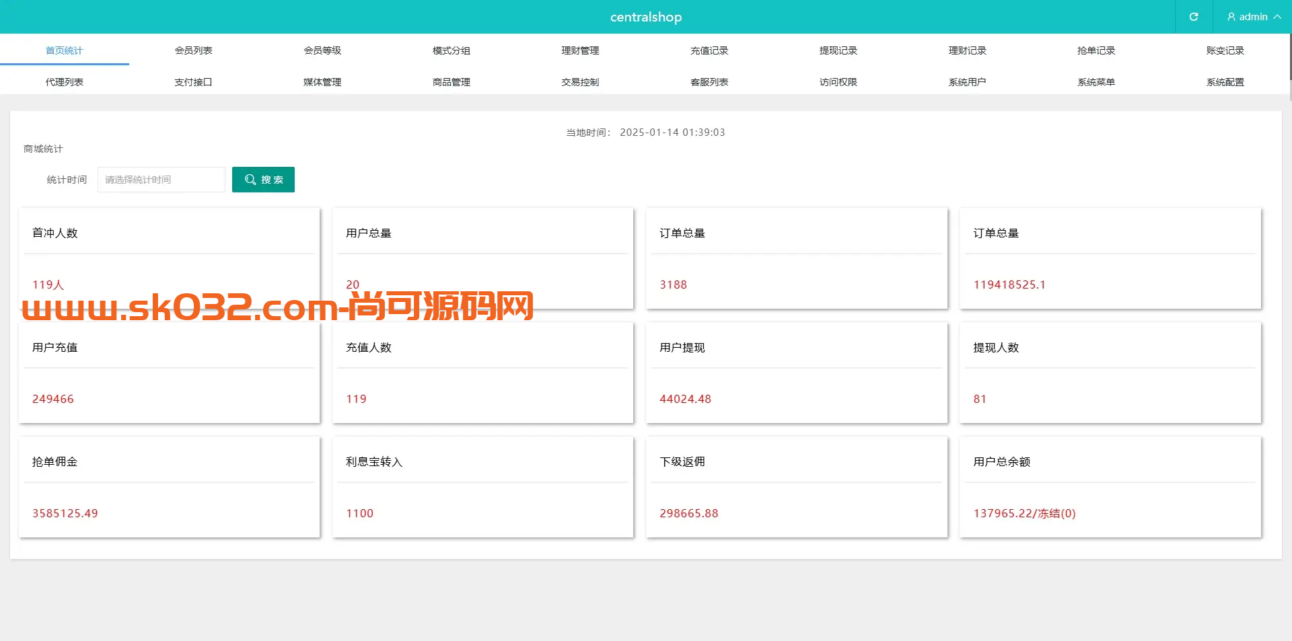The image size is (1292, 641).
Task: Open the 会员等级 tab
Action: click(322, 50)
